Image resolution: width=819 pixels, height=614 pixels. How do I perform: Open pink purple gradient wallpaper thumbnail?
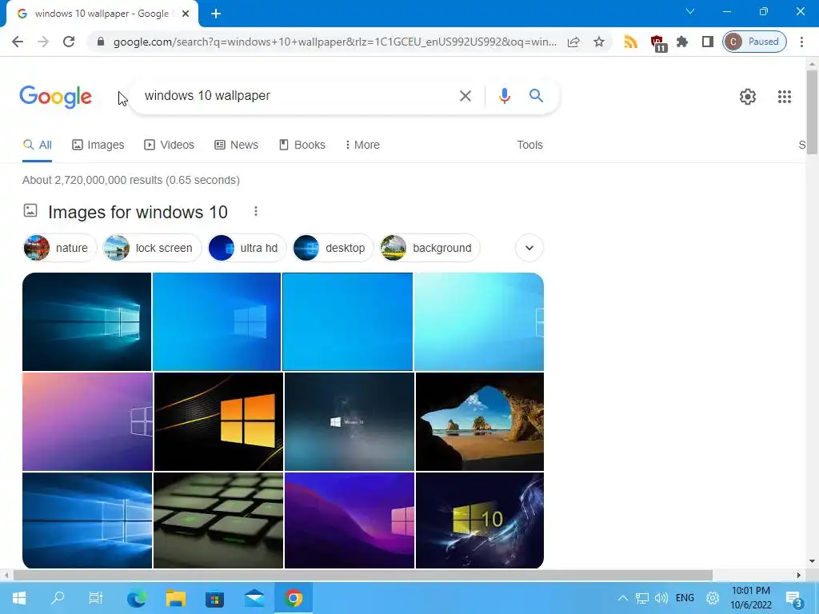tap(87, 421)
